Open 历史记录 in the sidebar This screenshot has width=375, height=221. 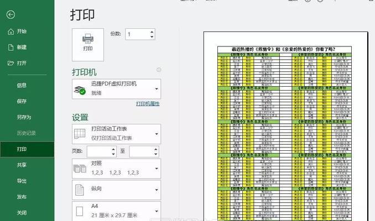click(27, 133)
